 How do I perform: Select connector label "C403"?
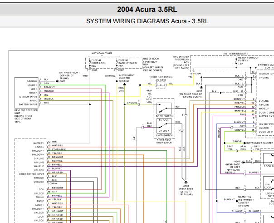[x=240, y=95]
